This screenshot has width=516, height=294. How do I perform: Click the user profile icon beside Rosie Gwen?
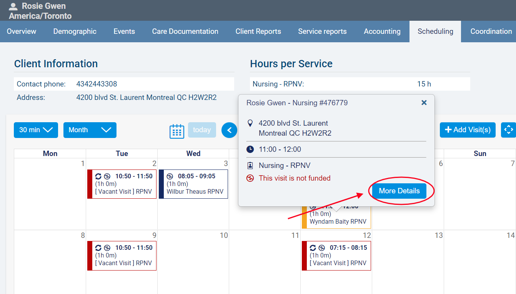coord(13,7)
